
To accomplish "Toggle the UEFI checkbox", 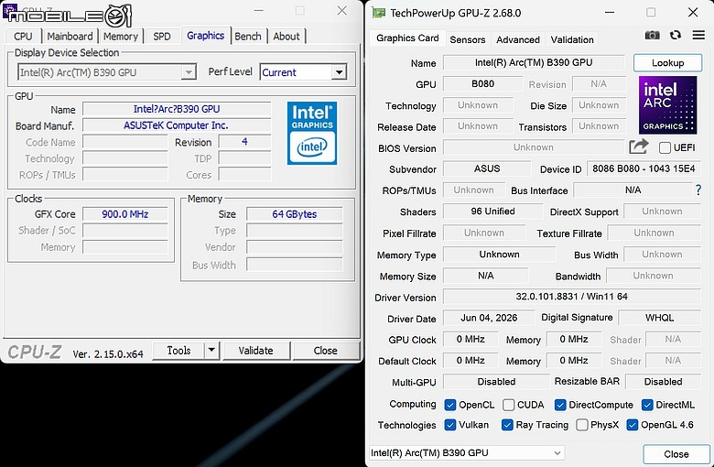I will pyautogui.click(x=665, y=147).
